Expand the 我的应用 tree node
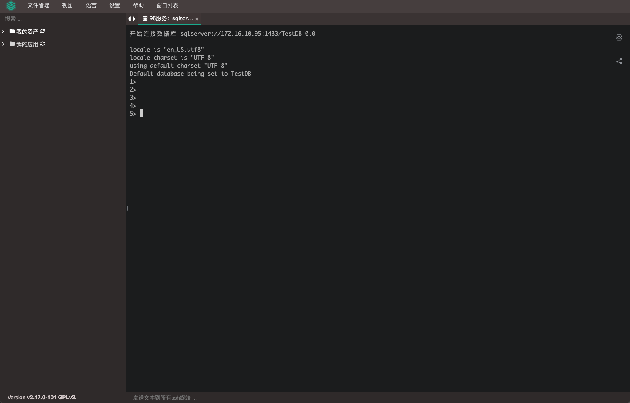Viewport: 630px width, 403px height. click(x=3, y=44)
